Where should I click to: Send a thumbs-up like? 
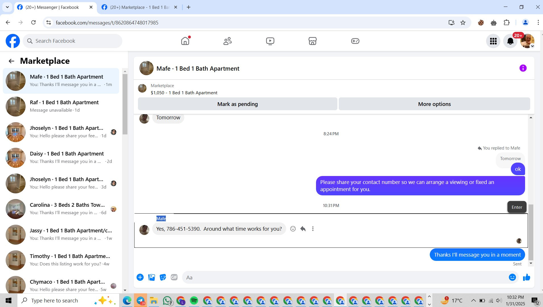[527, 277]
